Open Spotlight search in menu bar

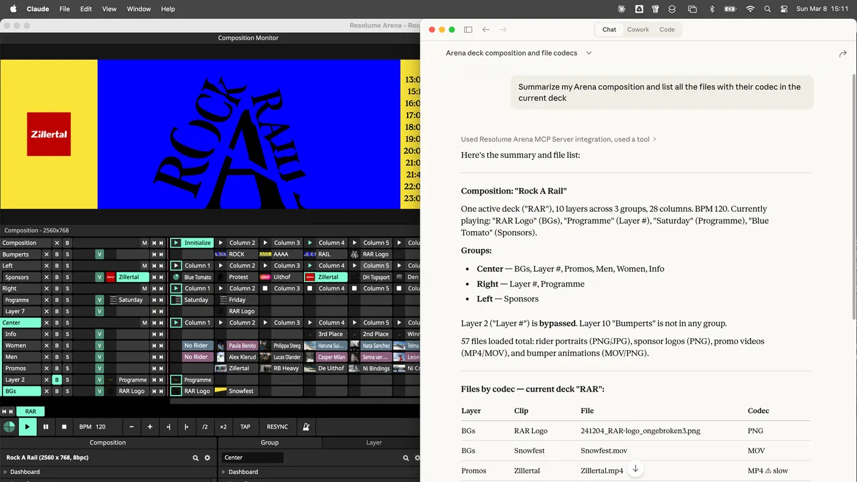tap(767, 9)
